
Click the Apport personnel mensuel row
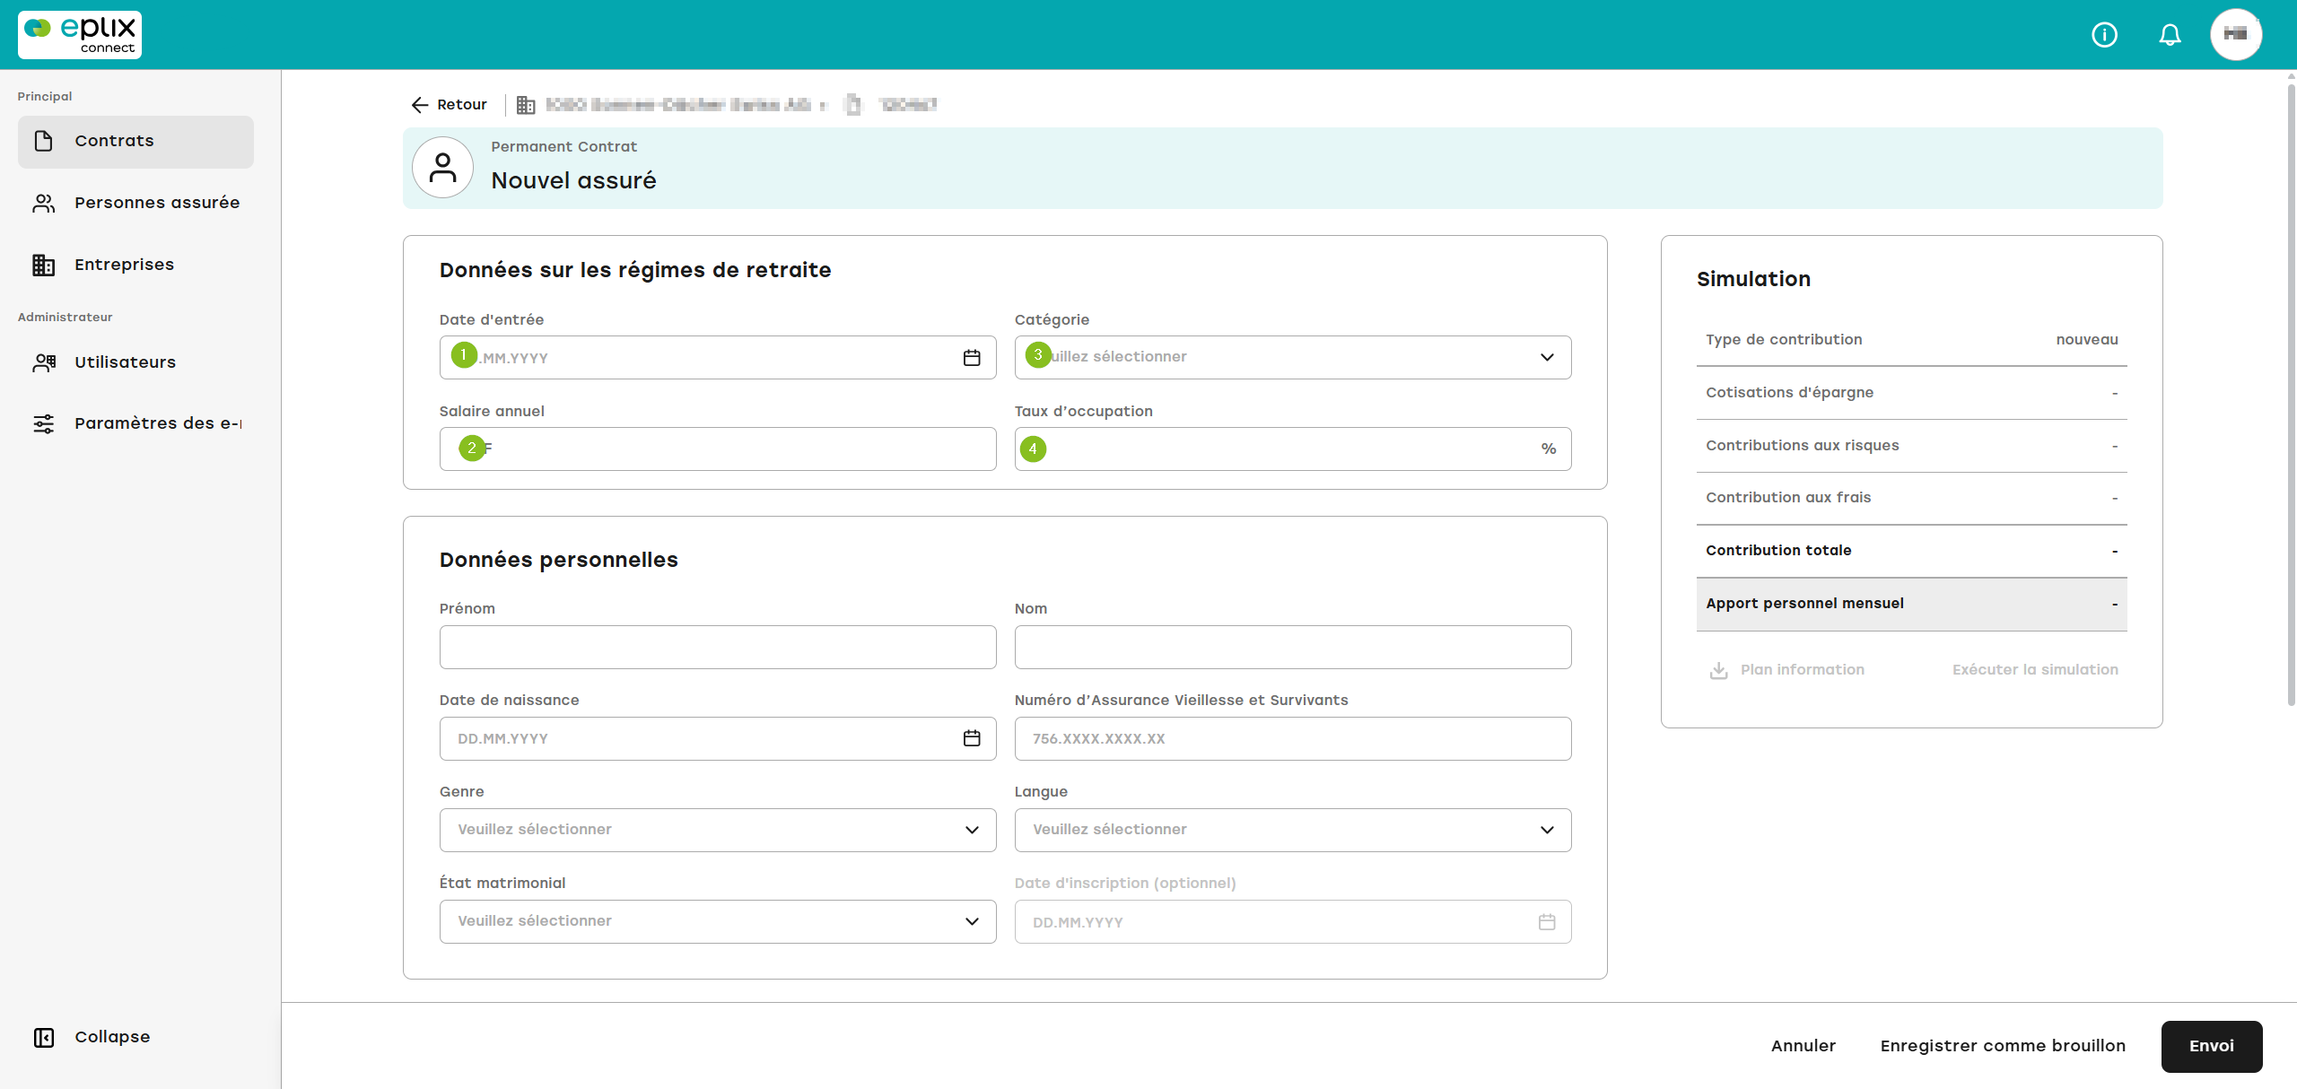(x=1911, y=604)
